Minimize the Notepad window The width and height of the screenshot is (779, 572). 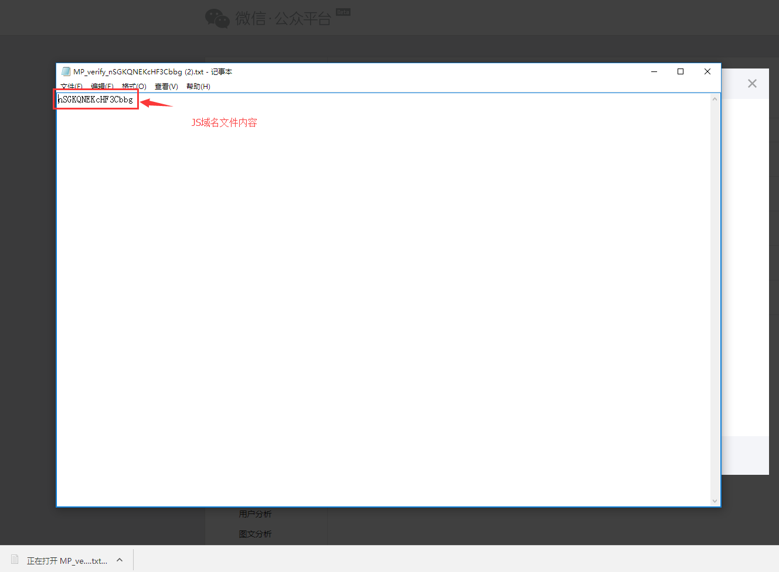tap(654, 71)
